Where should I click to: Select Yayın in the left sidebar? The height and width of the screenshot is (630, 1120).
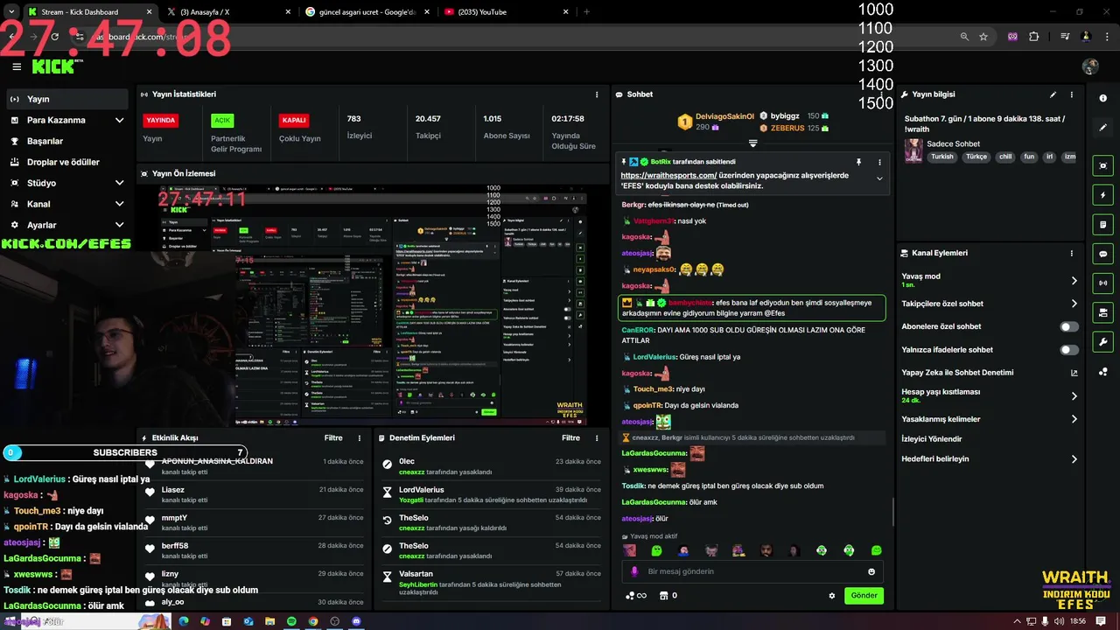(x=67, y=99)
